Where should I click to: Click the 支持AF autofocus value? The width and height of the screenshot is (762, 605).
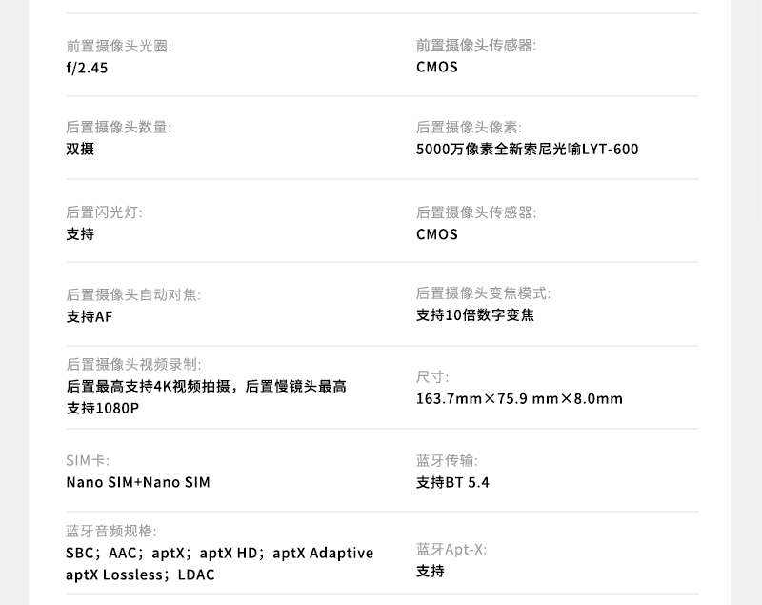point(89,316)
